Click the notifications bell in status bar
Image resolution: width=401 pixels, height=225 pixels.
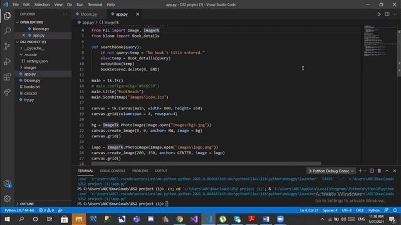click(395, 210)
